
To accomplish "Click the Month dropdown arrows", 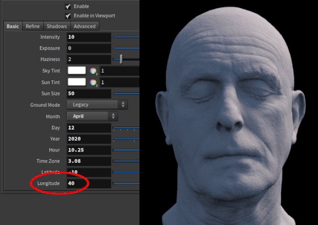I will coord(113,116).
